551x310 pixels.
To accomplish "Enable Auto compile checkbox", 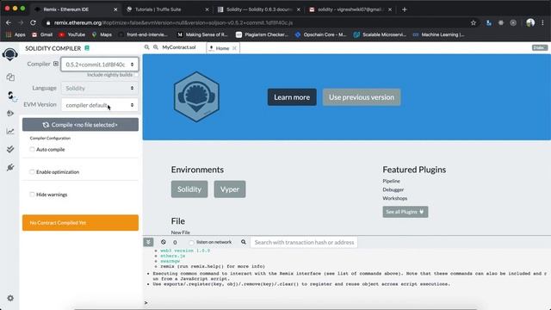I will point(32,149).
